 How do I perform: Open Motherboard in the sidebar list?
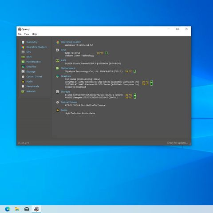pos(33,62)
